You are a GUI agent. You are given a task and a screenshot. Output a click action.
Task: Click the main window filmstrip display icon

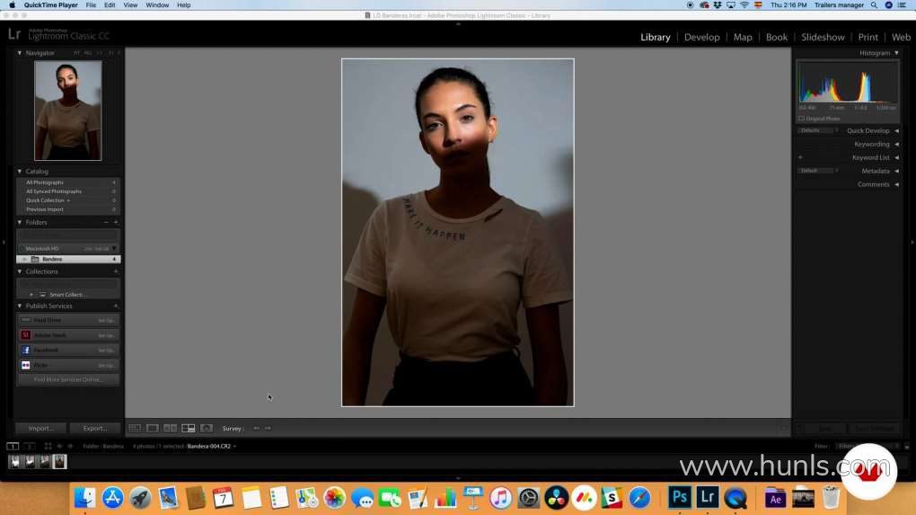click(x=13, y=446)
